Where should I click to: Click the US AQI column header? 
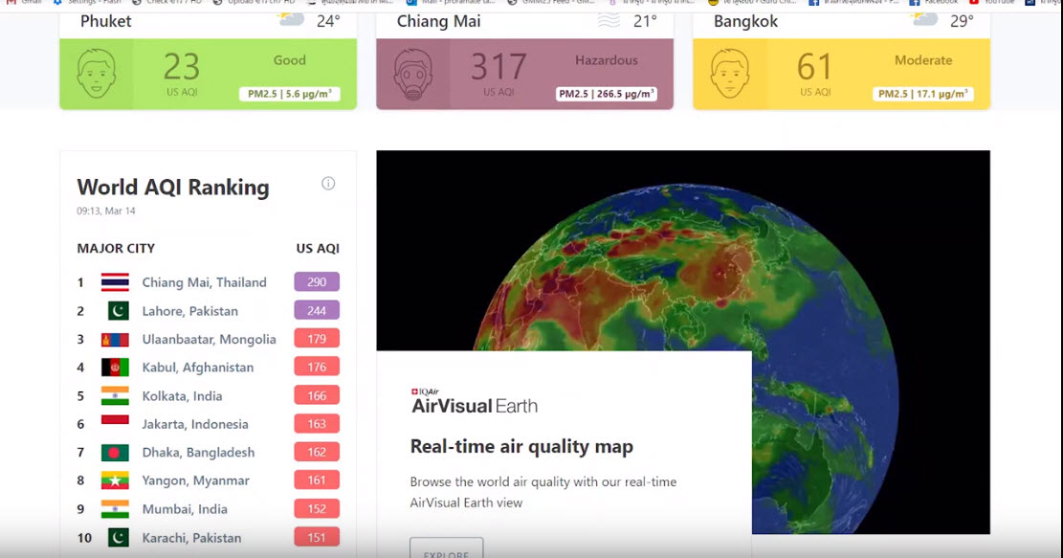coord(318,248)
